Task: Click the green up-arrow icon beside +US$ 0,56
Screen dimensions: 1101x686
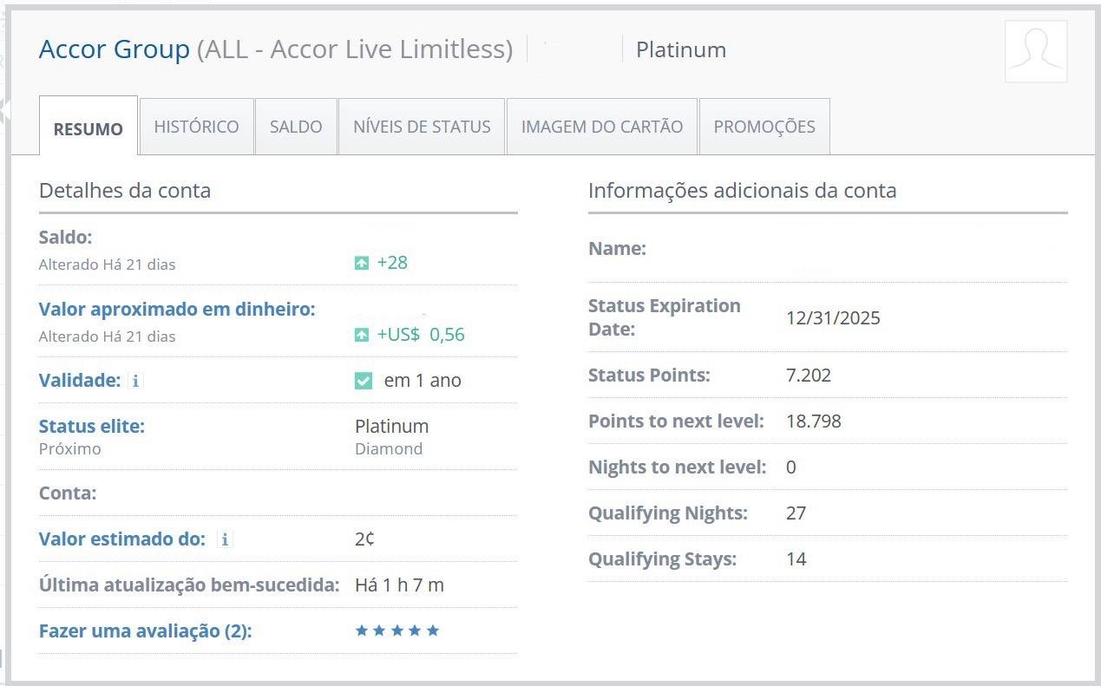Action: pos(362,335)
